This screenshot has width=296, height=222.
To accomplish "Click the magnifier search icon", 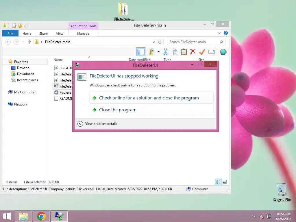I will point(221,42).
